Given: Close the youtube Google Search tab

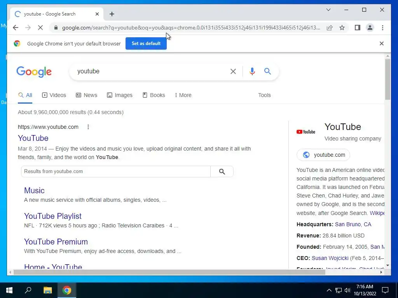Looking at the screenshot, I should point(97,14).
